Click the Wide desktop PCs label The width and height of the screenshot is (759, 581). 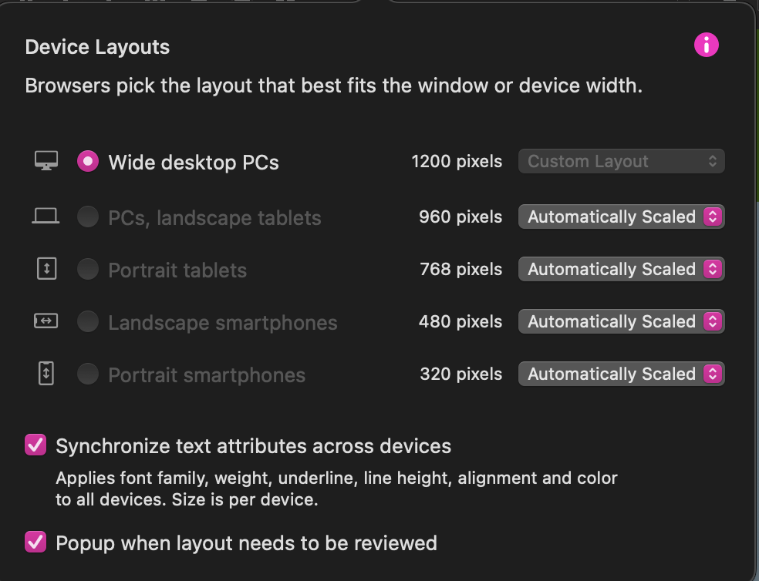193,163
